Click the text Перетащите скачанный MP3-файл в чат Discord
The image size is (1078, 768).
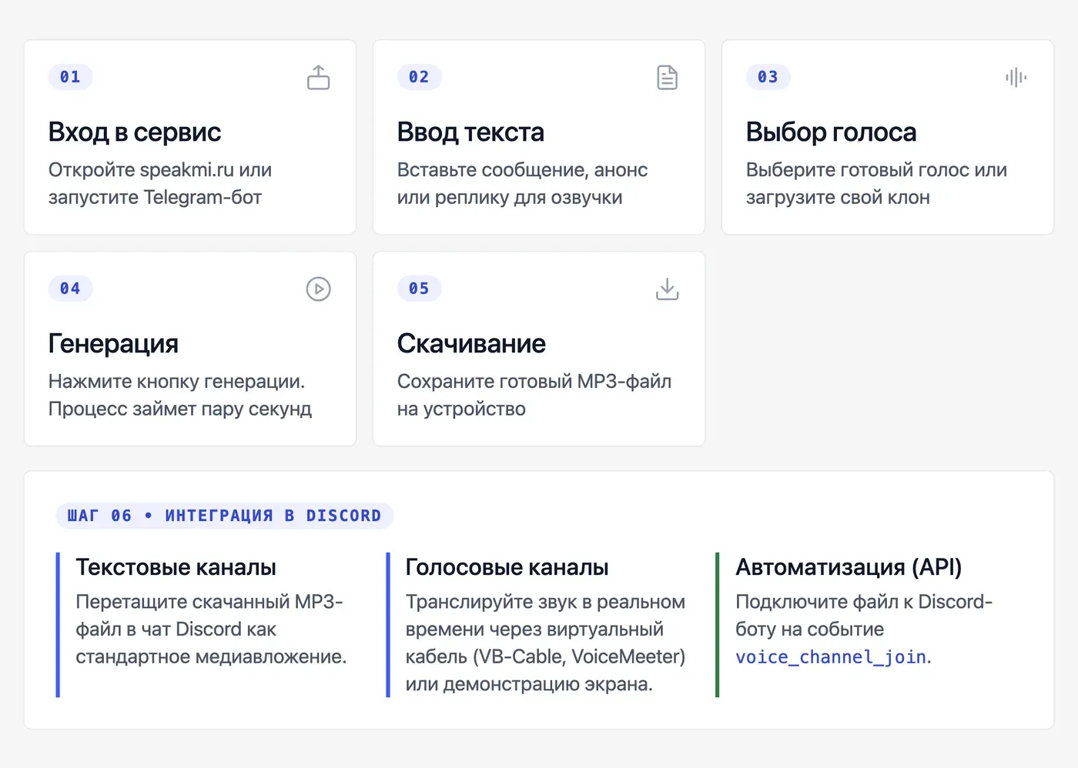pos(209,616)
